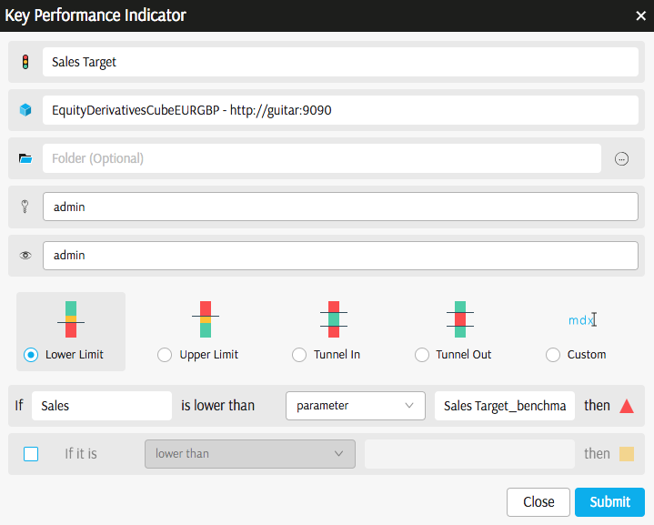Click the owners field containing admin

tap(340, 207)
